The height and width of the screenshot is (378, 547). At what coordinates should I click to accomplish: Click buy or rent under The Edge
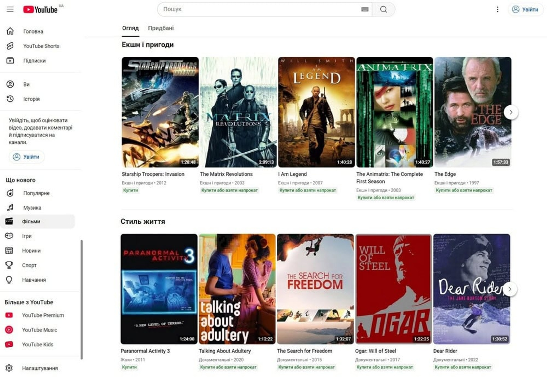[464, 190]
